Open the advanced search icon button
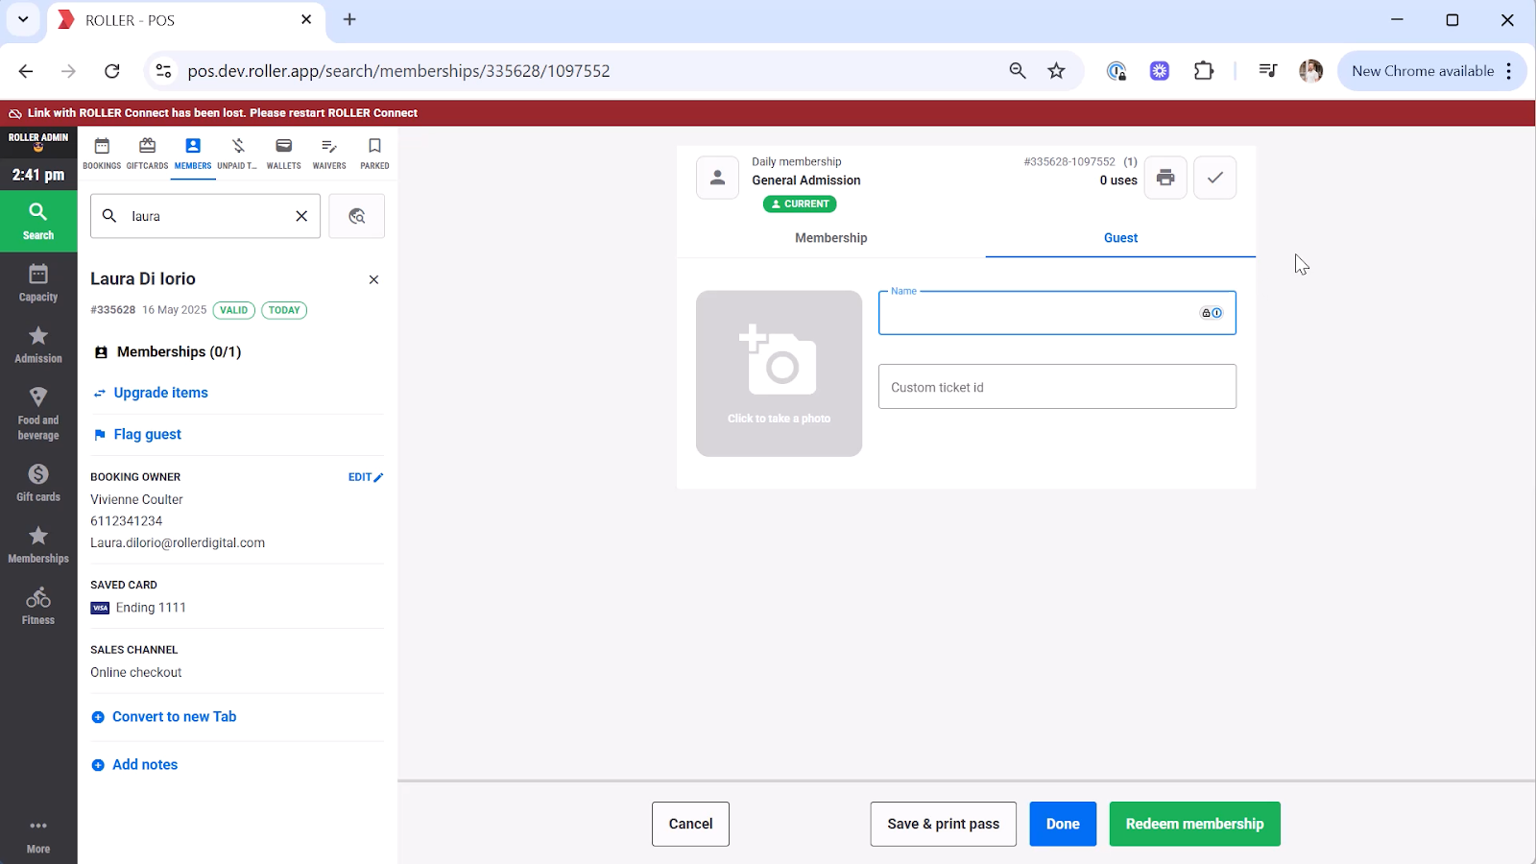1536x864 pixels. tap(356, 216)
